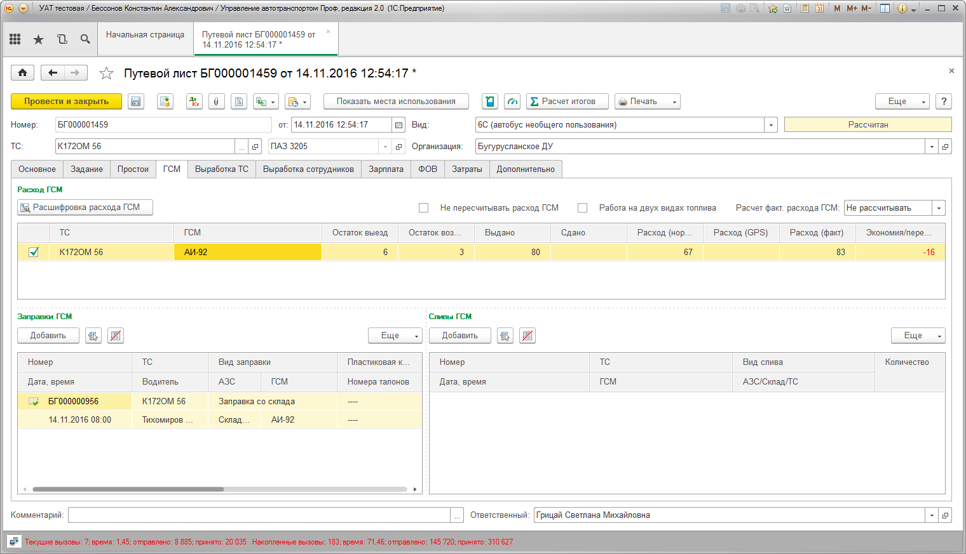Viewport: 966px width, 554px height.
Task: Open the Еще menu in Заправки ГСМ
Action: pyautogui.click(x=395, y=336)
